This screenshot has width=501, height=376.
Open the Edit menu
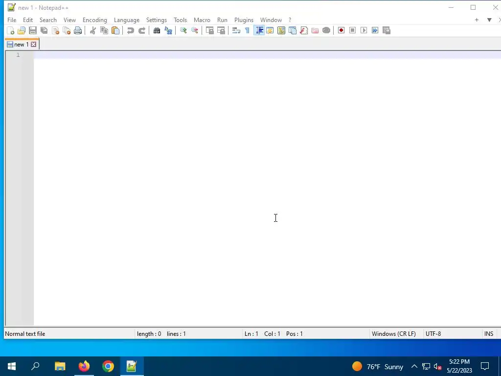coord(28,20)
